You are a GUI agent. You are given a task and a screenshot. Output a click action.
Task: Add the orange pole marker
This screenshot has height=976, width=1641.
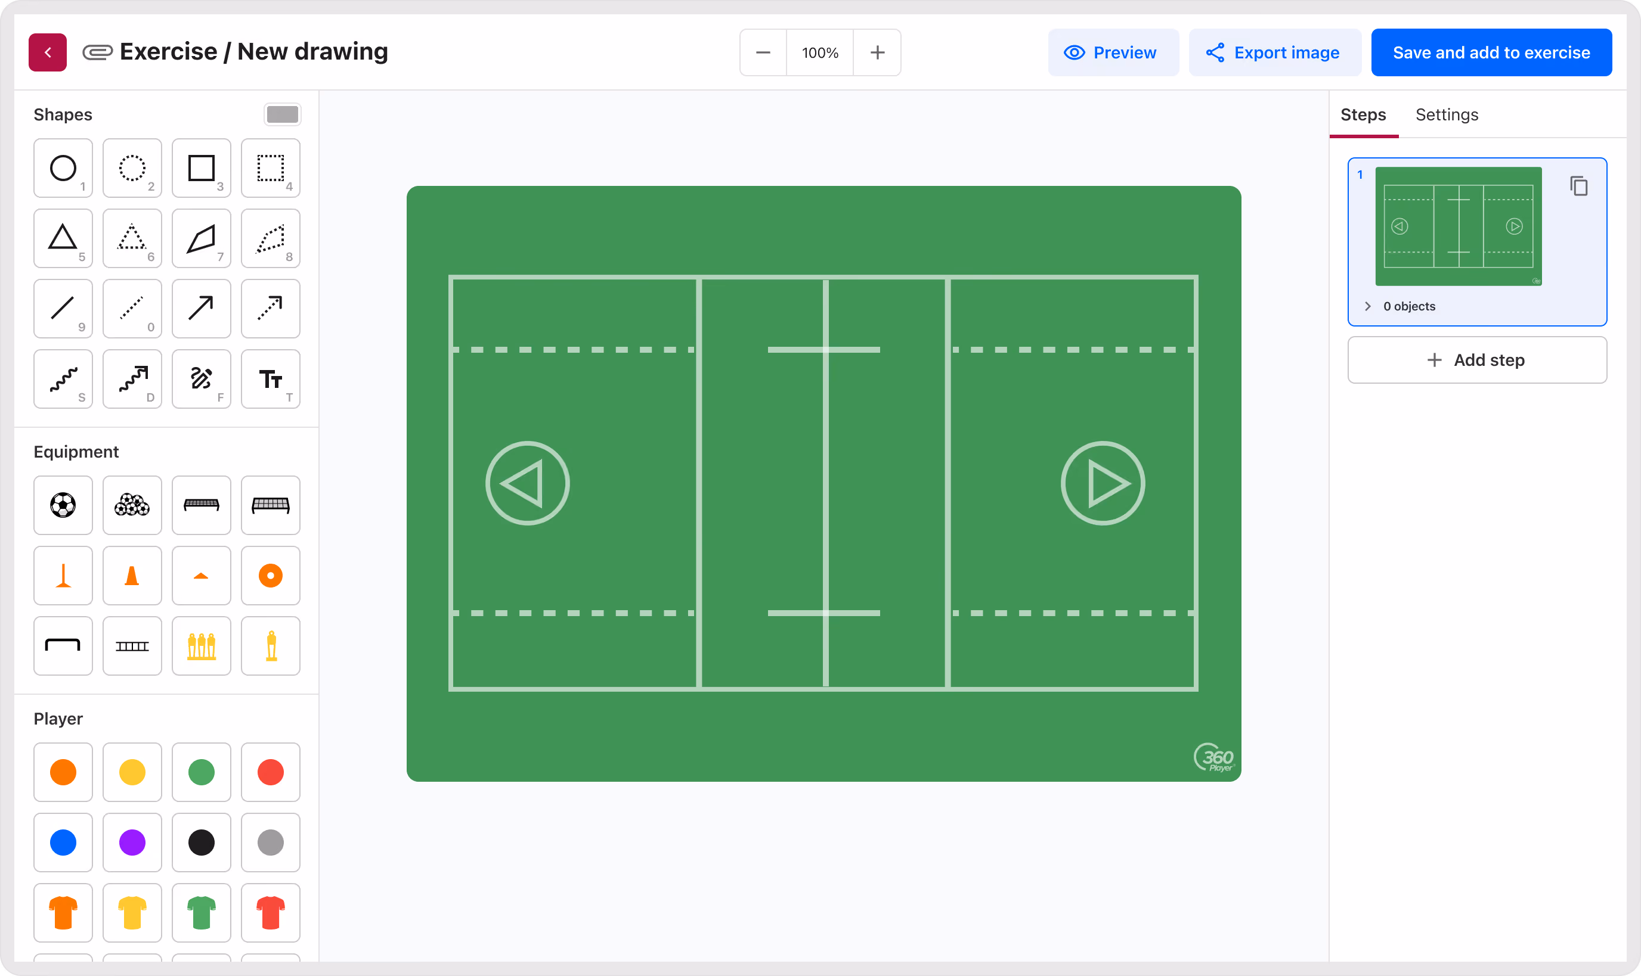(63, 576)
